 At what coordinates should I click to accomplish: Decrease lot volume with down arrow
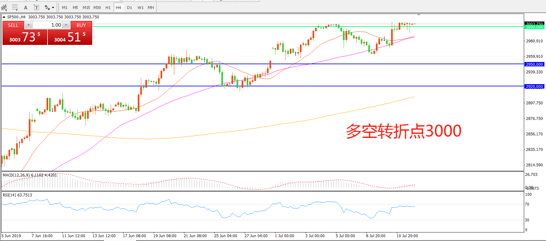click(x=29, y=25)
